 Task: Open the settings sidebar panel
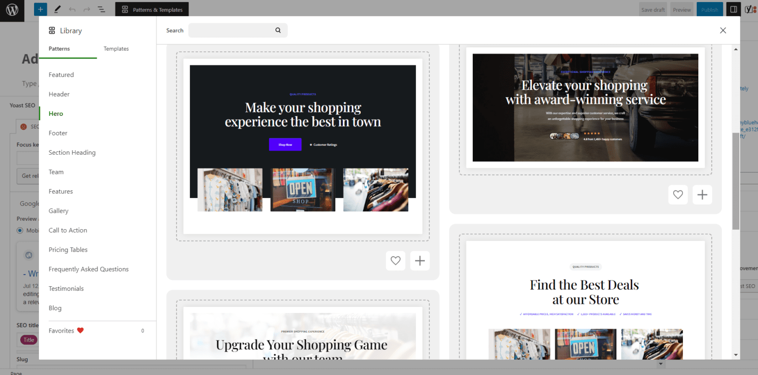click(x=733, y=9)
